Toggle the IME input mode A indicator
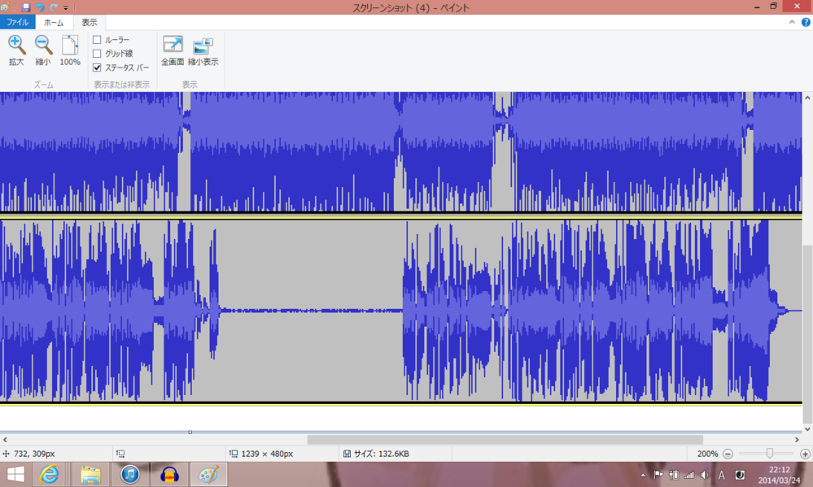The image size is (813, 487). point(721,475)
